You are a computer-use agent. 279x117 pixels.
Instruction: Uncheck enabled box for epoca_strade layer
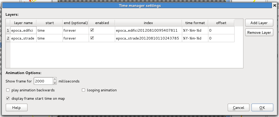pyautogui.click(x=92, y=38)
